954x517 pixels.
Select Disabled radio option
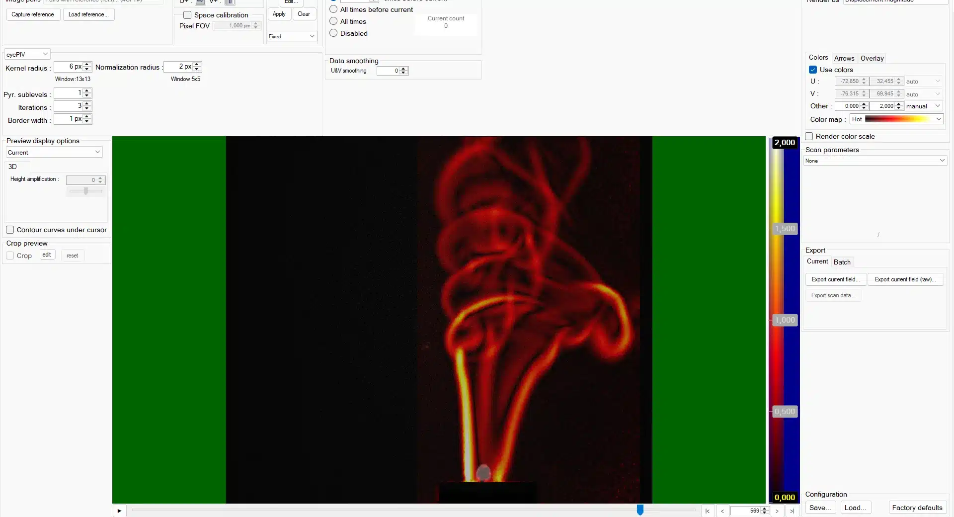333,33
